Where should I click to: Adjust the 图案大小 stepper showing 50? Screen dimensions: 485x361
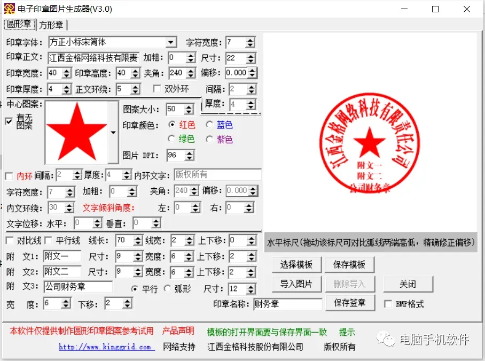tap(180, 109)
